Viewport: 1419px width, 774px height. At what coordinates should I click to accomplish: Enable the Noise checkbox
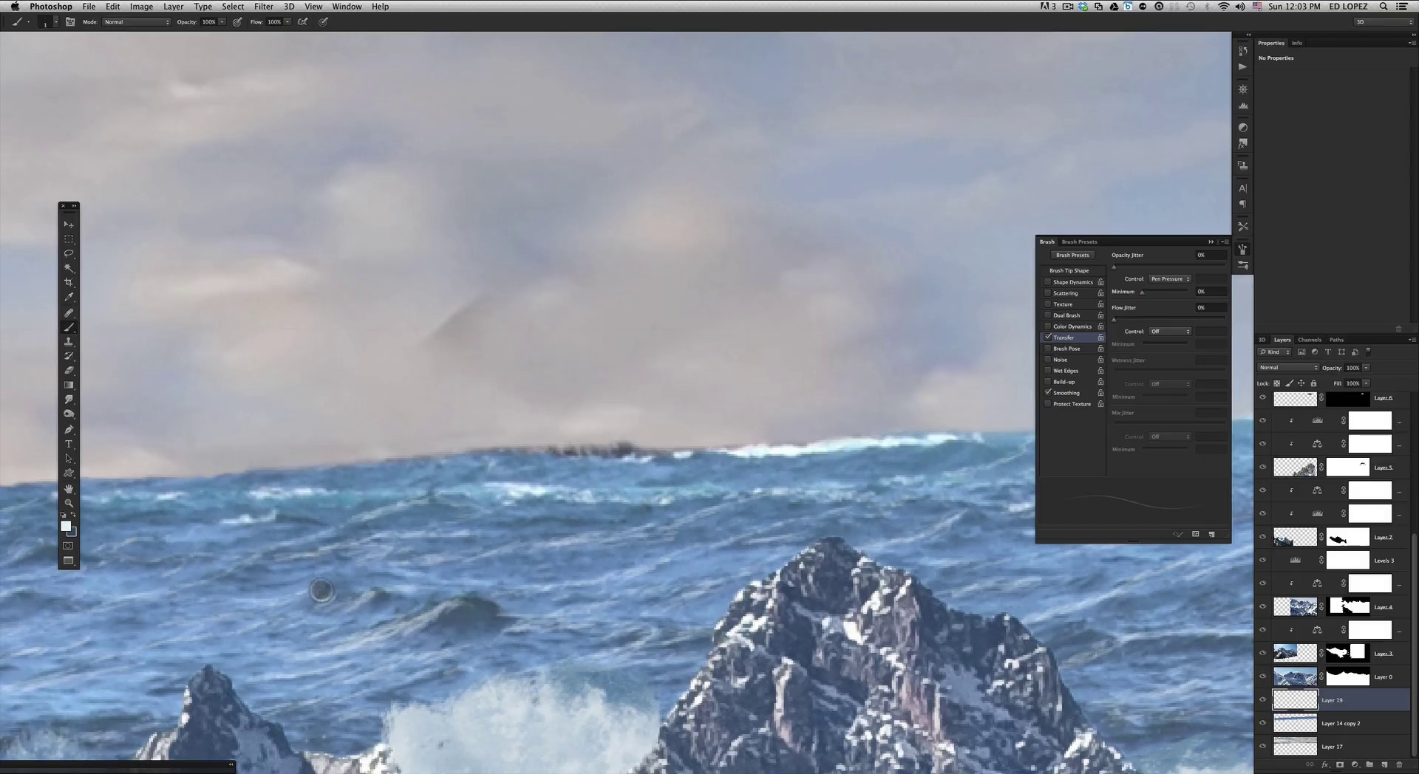pos(1047,360)
